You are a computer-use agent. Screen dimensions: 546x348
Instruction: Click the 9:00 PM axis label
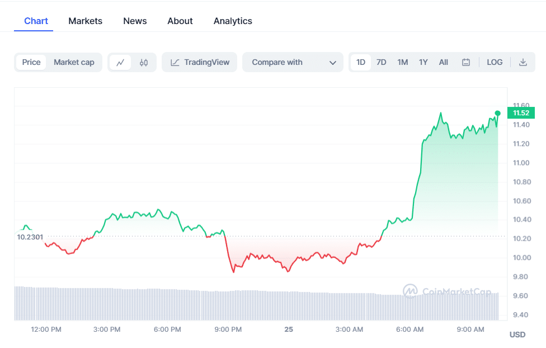228,330
